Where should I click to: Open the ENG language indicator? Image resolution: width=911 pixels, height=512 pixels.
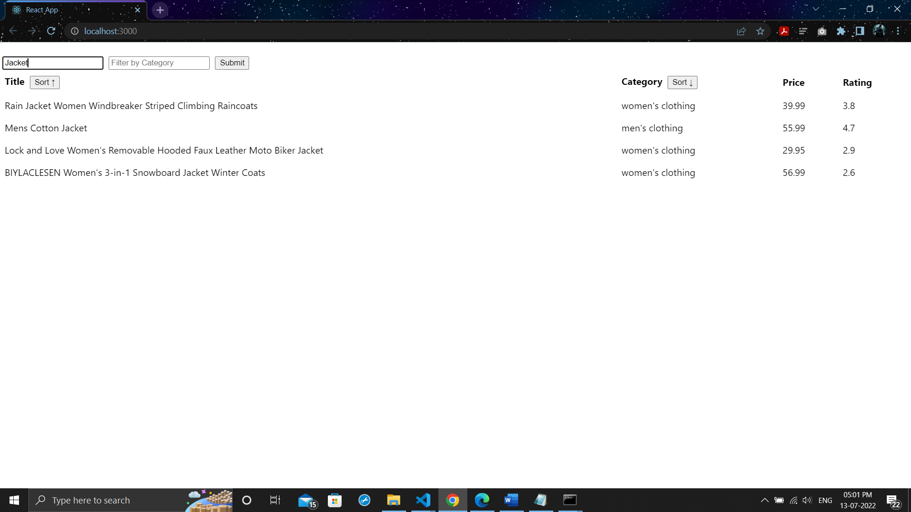click(x=825, y=501)
